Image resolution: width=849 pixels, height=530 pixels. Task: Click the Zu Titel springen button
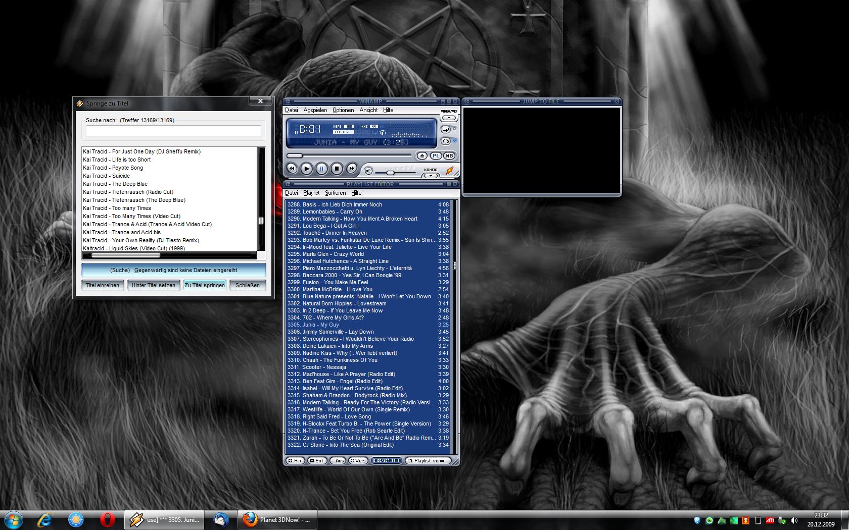[205, 285]
